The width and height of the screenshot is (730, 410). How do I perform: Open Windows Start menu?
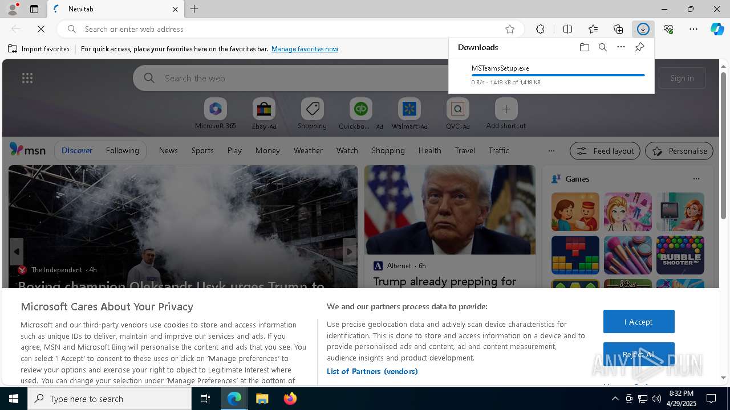click(x=14, y=399)
